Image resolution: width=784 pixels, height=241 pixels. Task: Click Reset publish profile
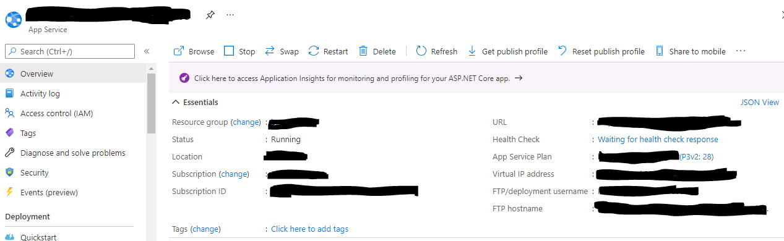tap(601, 51)
